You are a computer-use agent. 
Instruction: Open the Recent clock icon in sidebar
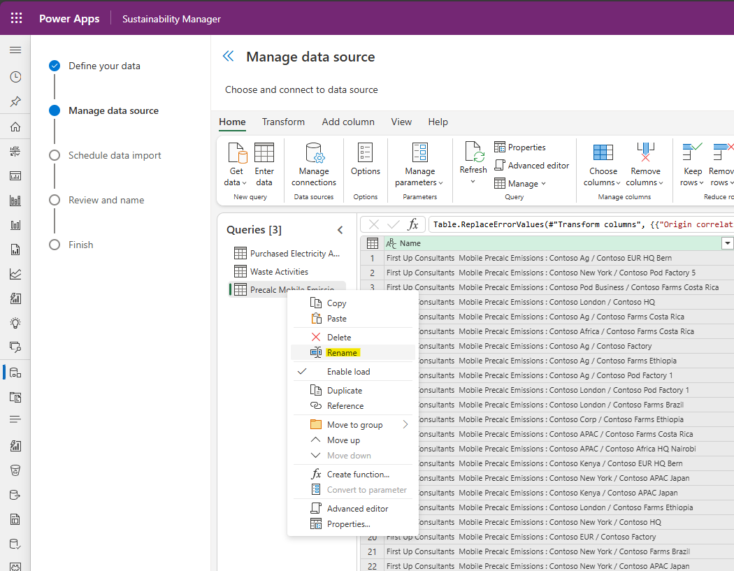(15, 77)
